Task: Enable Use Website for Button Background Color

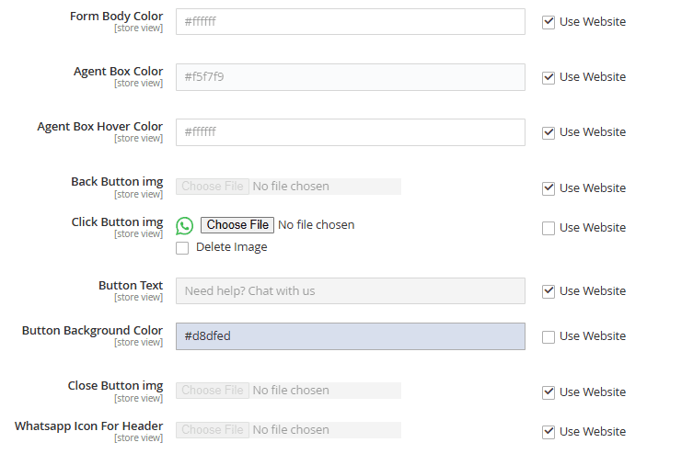Action: [549, 336]
